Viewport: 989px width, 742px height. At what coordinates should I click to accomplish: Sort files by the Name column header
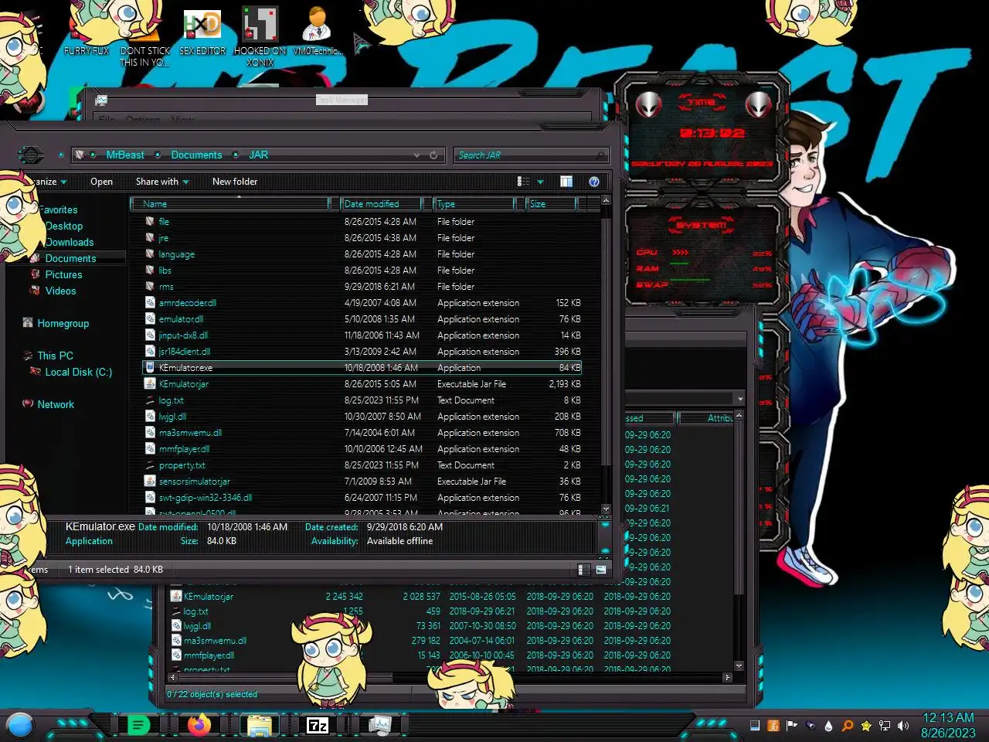click(230, 204)
